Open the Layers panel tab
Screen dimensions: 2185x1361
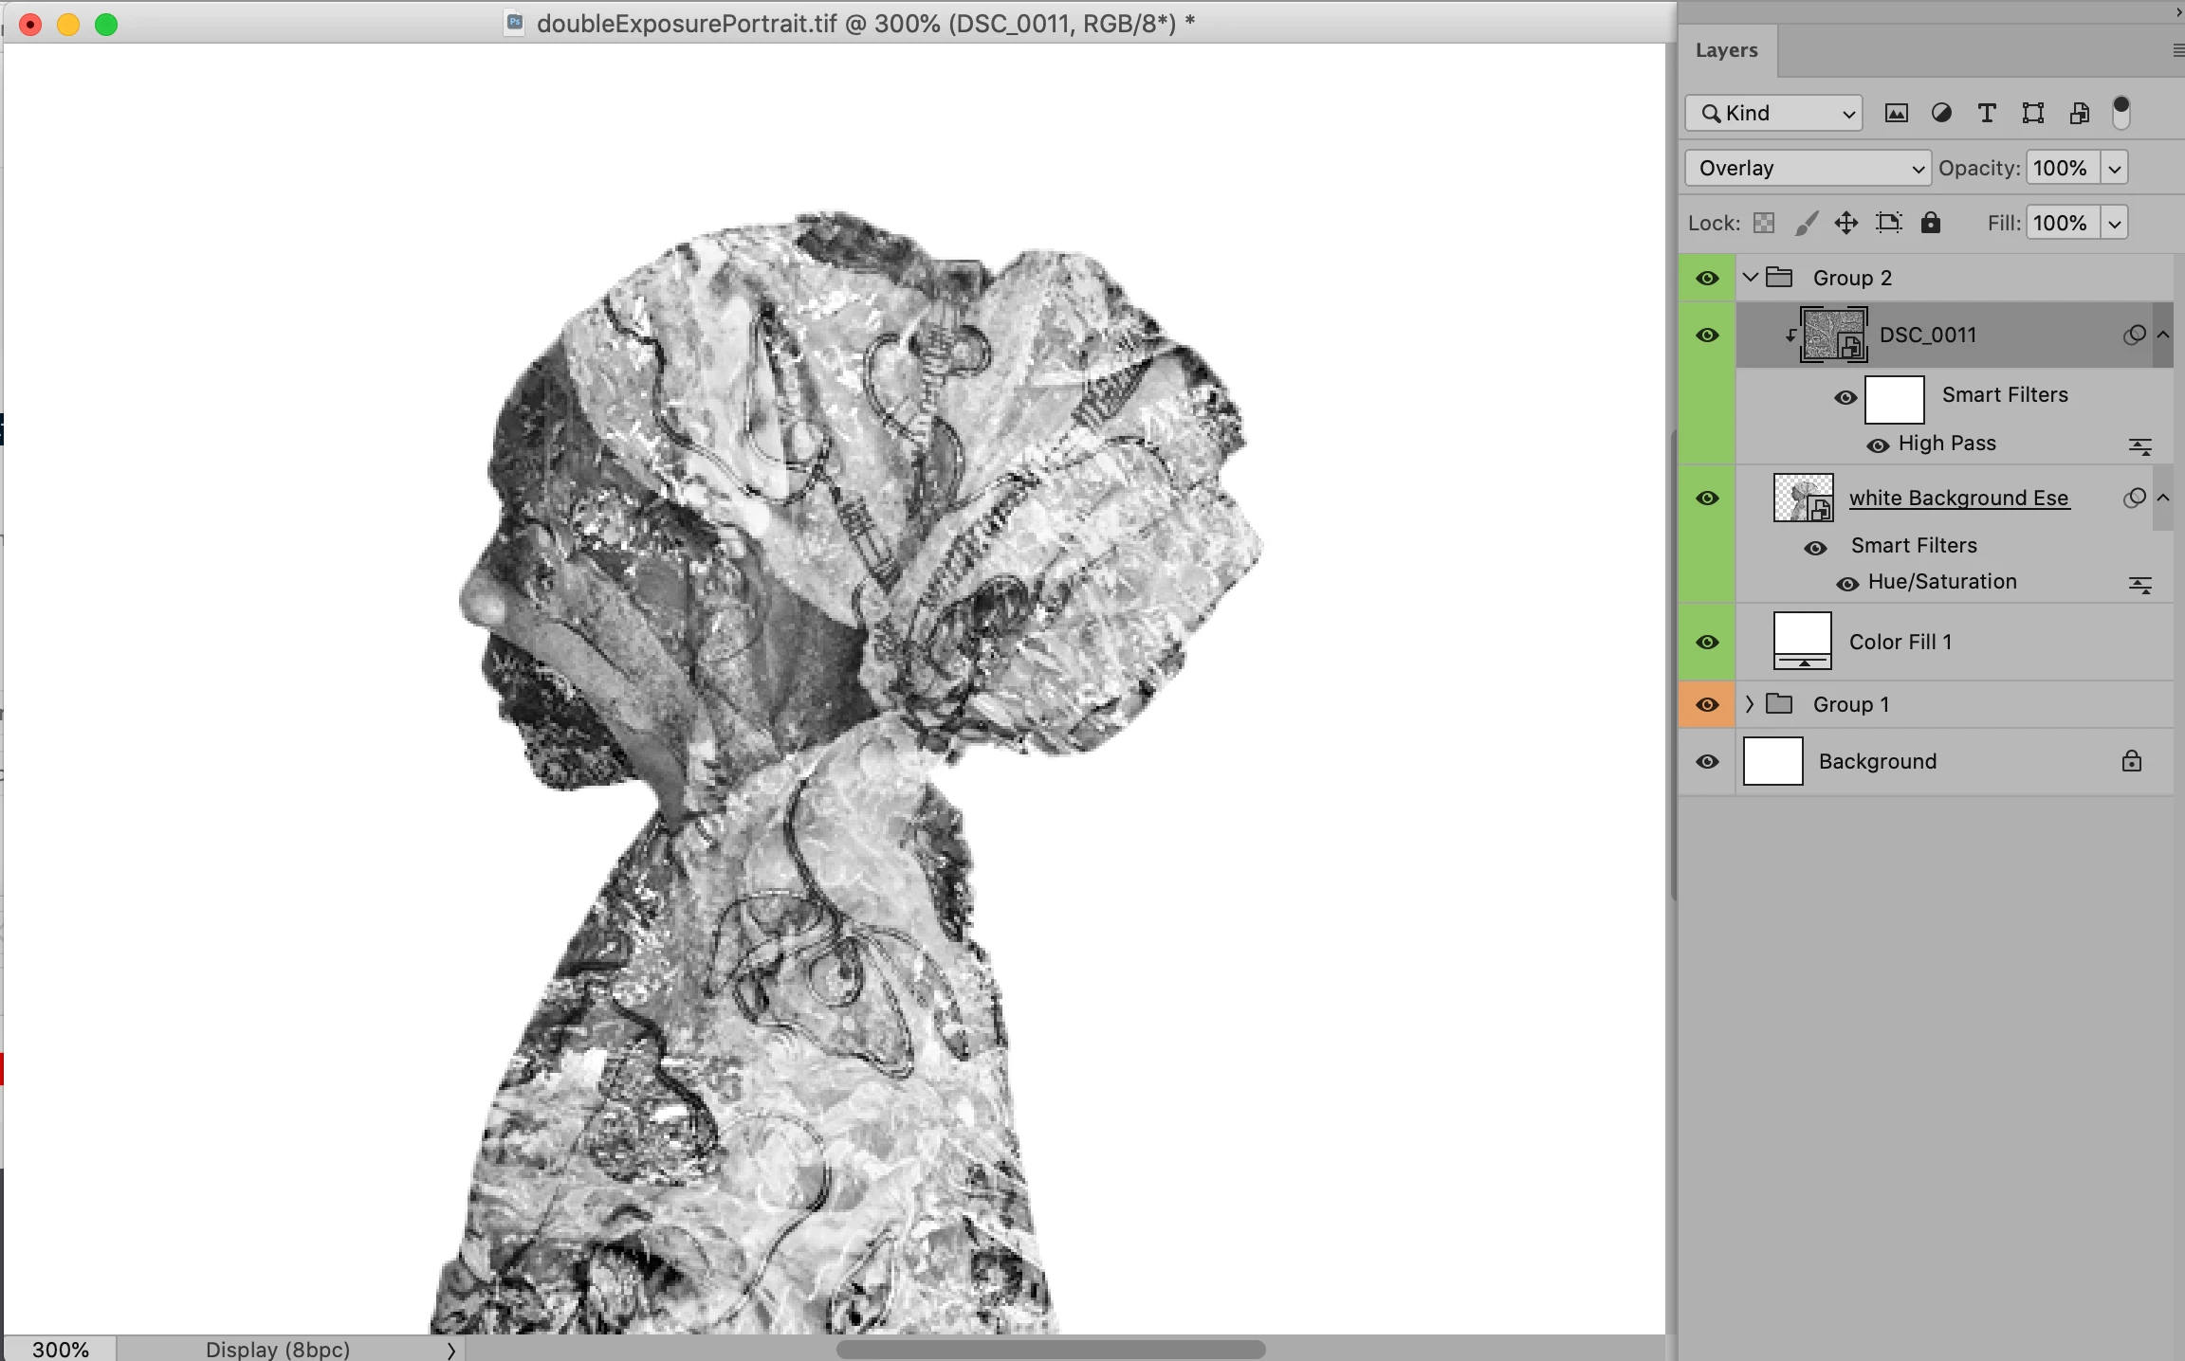click(1726, 51)
